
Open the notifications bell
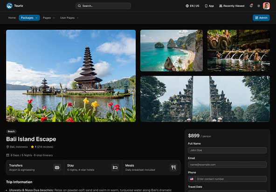point(251,6)
